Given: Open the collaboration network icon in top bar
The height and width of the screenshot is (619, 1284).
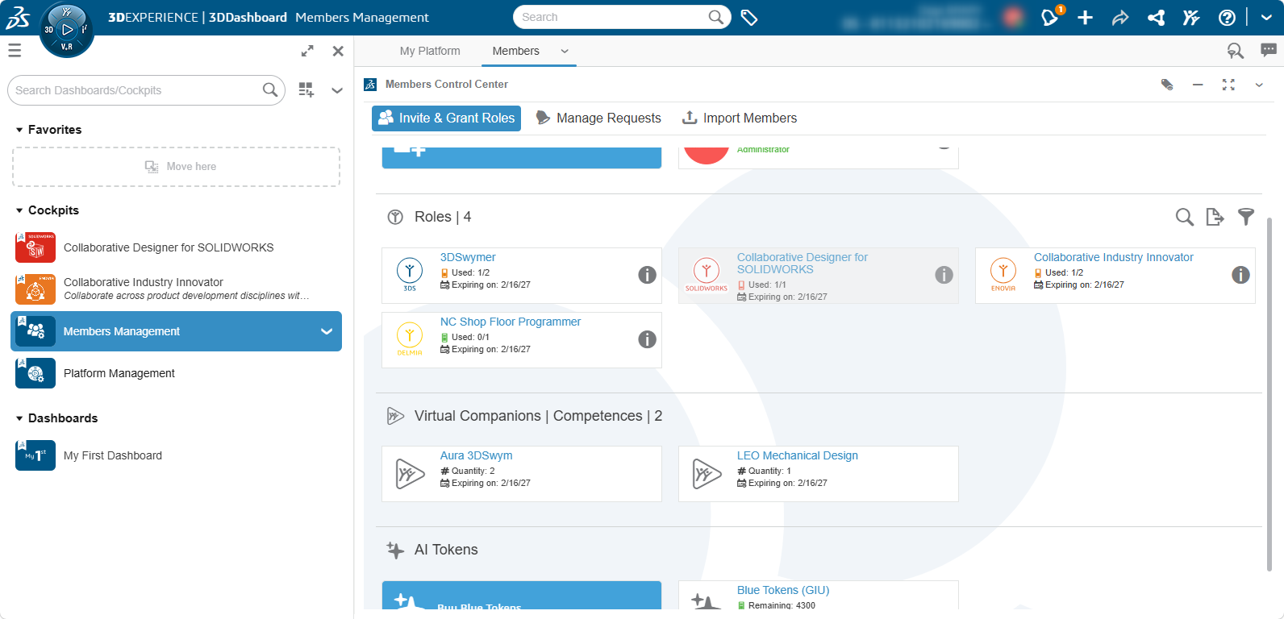Looking at the screenshot, I should [1157, 18].
